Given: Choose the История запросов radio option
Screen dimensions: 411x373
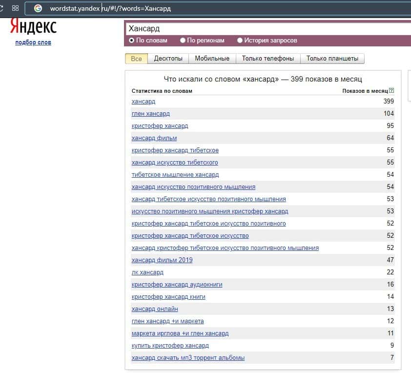Looking at the screenshot, I should tap(240, 41).
